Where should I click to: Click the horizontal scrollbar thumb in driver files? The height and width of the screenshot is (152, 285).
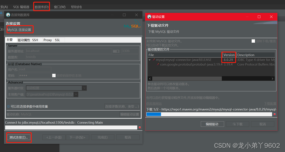pyautogui.click(x=187, y=79)
